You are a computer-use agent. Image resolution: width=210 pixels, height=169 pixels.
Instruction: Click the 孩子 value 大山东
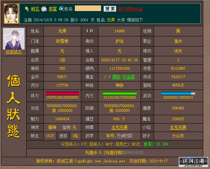pyautogui.click(x=178, y=136)
